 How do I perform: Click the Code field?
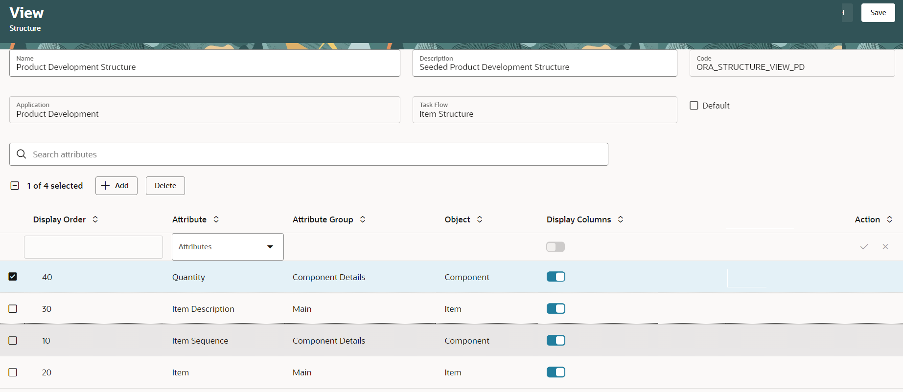tap(792, 63)
